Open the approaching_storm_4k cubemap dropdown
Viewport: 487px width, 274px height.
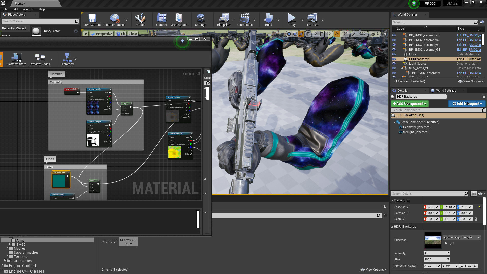479,237
